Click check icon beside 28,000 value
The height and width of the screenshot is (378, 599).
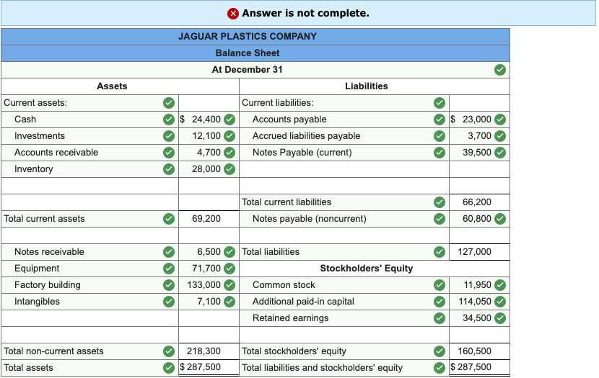click(x=229, y=168)
